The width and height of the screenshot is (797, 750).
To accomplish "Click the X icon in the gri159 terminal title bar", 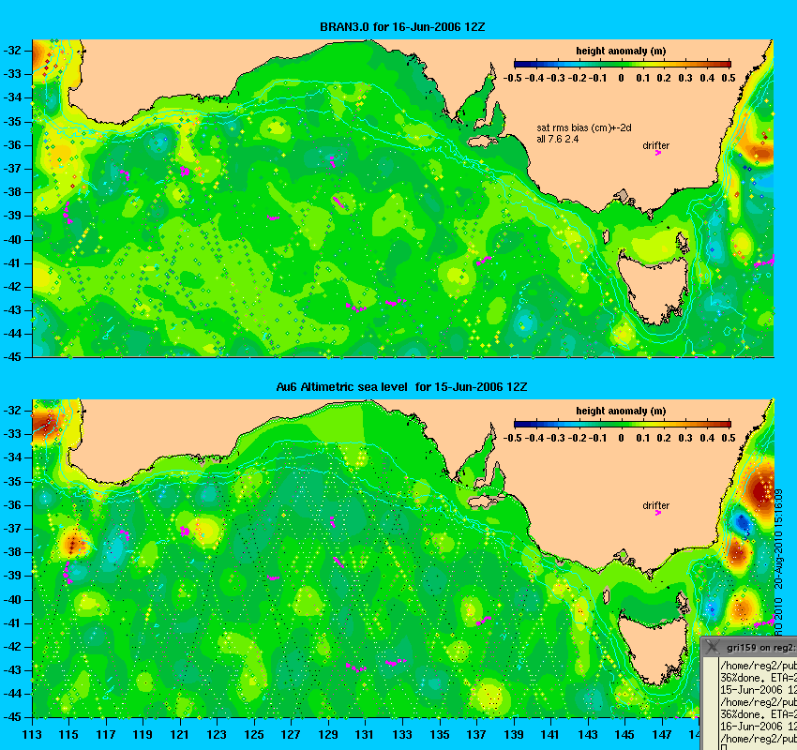I will click(x=713, y=647).
